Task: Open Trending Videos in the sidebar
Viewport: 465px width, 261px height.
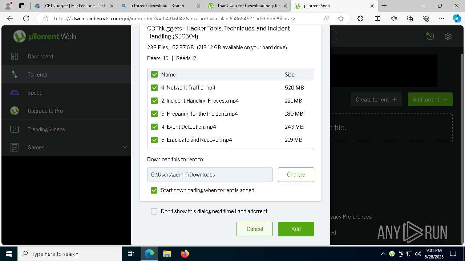Action: pos(66,129)
